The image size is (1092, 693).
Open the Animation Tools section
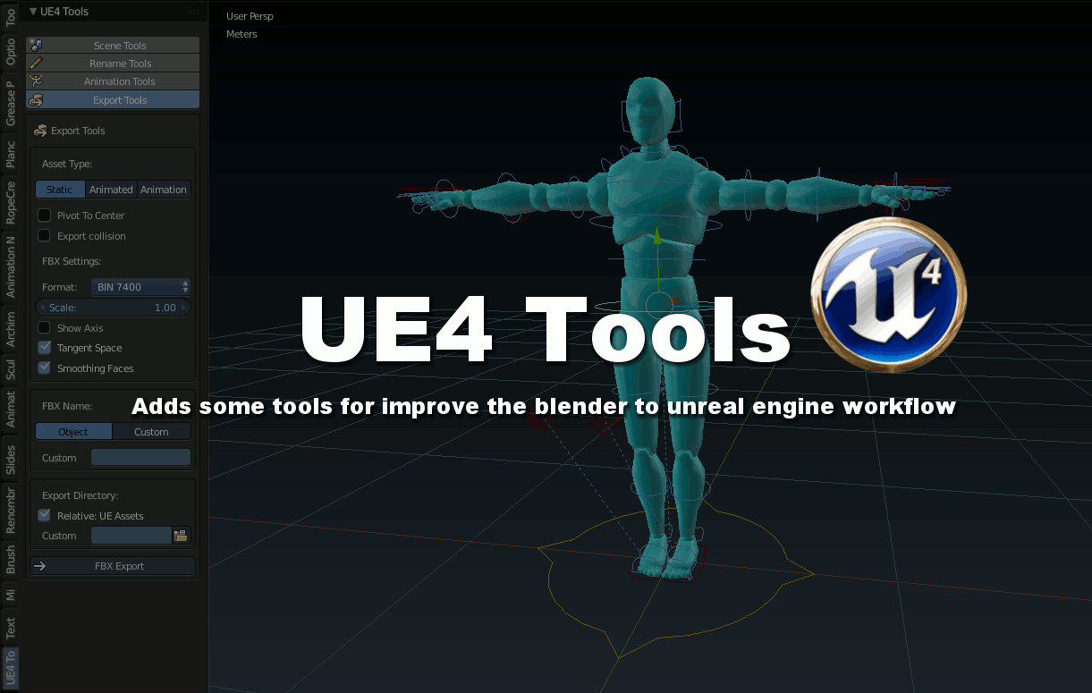coord(113,81)
